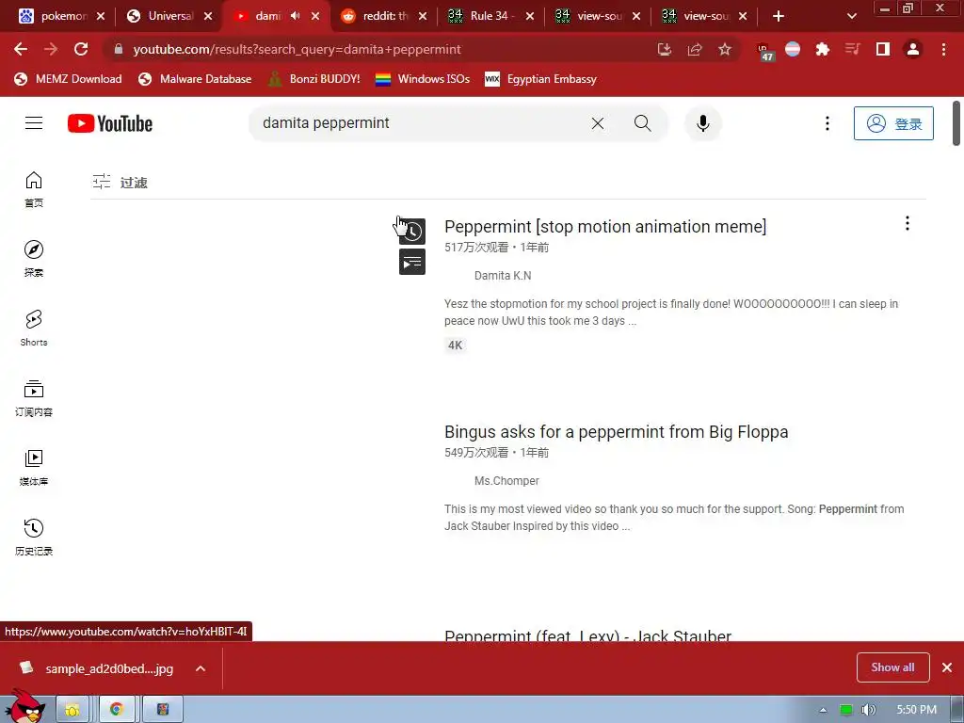Viewport: 964px width, 723px height.
Task: Click the magnifier search button
Action: pos(642,123)
